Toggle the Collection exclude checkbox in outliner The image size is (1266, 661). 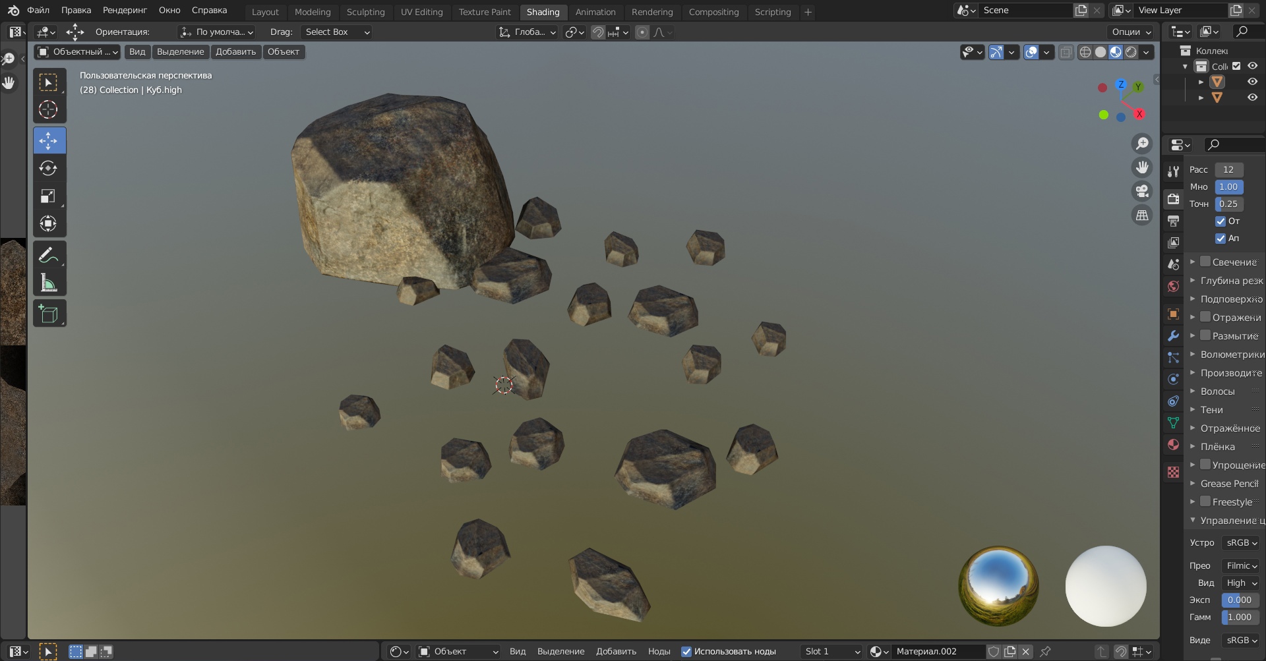point(1236,66)
